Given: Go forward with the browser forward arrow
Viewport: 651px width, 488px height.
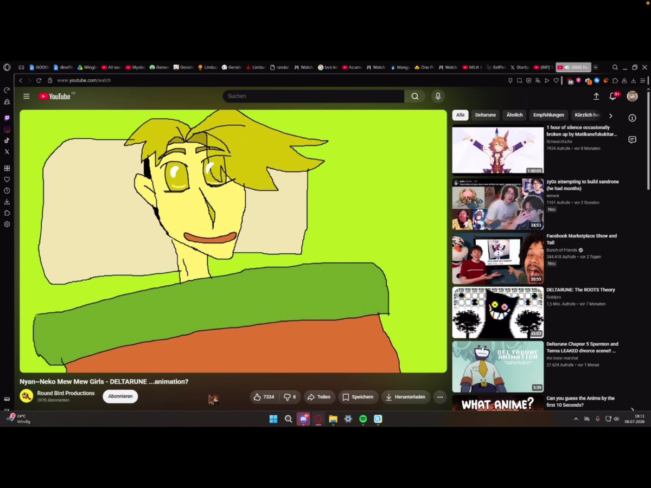Looking at the screenshot, I should coord(29,80).
